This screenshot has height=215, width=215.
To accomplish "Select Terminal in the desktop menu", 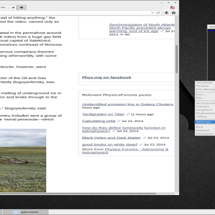I will (205, 83).
